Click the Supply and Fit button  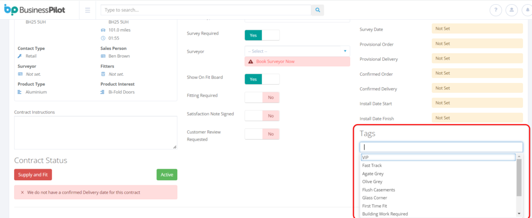33,175
